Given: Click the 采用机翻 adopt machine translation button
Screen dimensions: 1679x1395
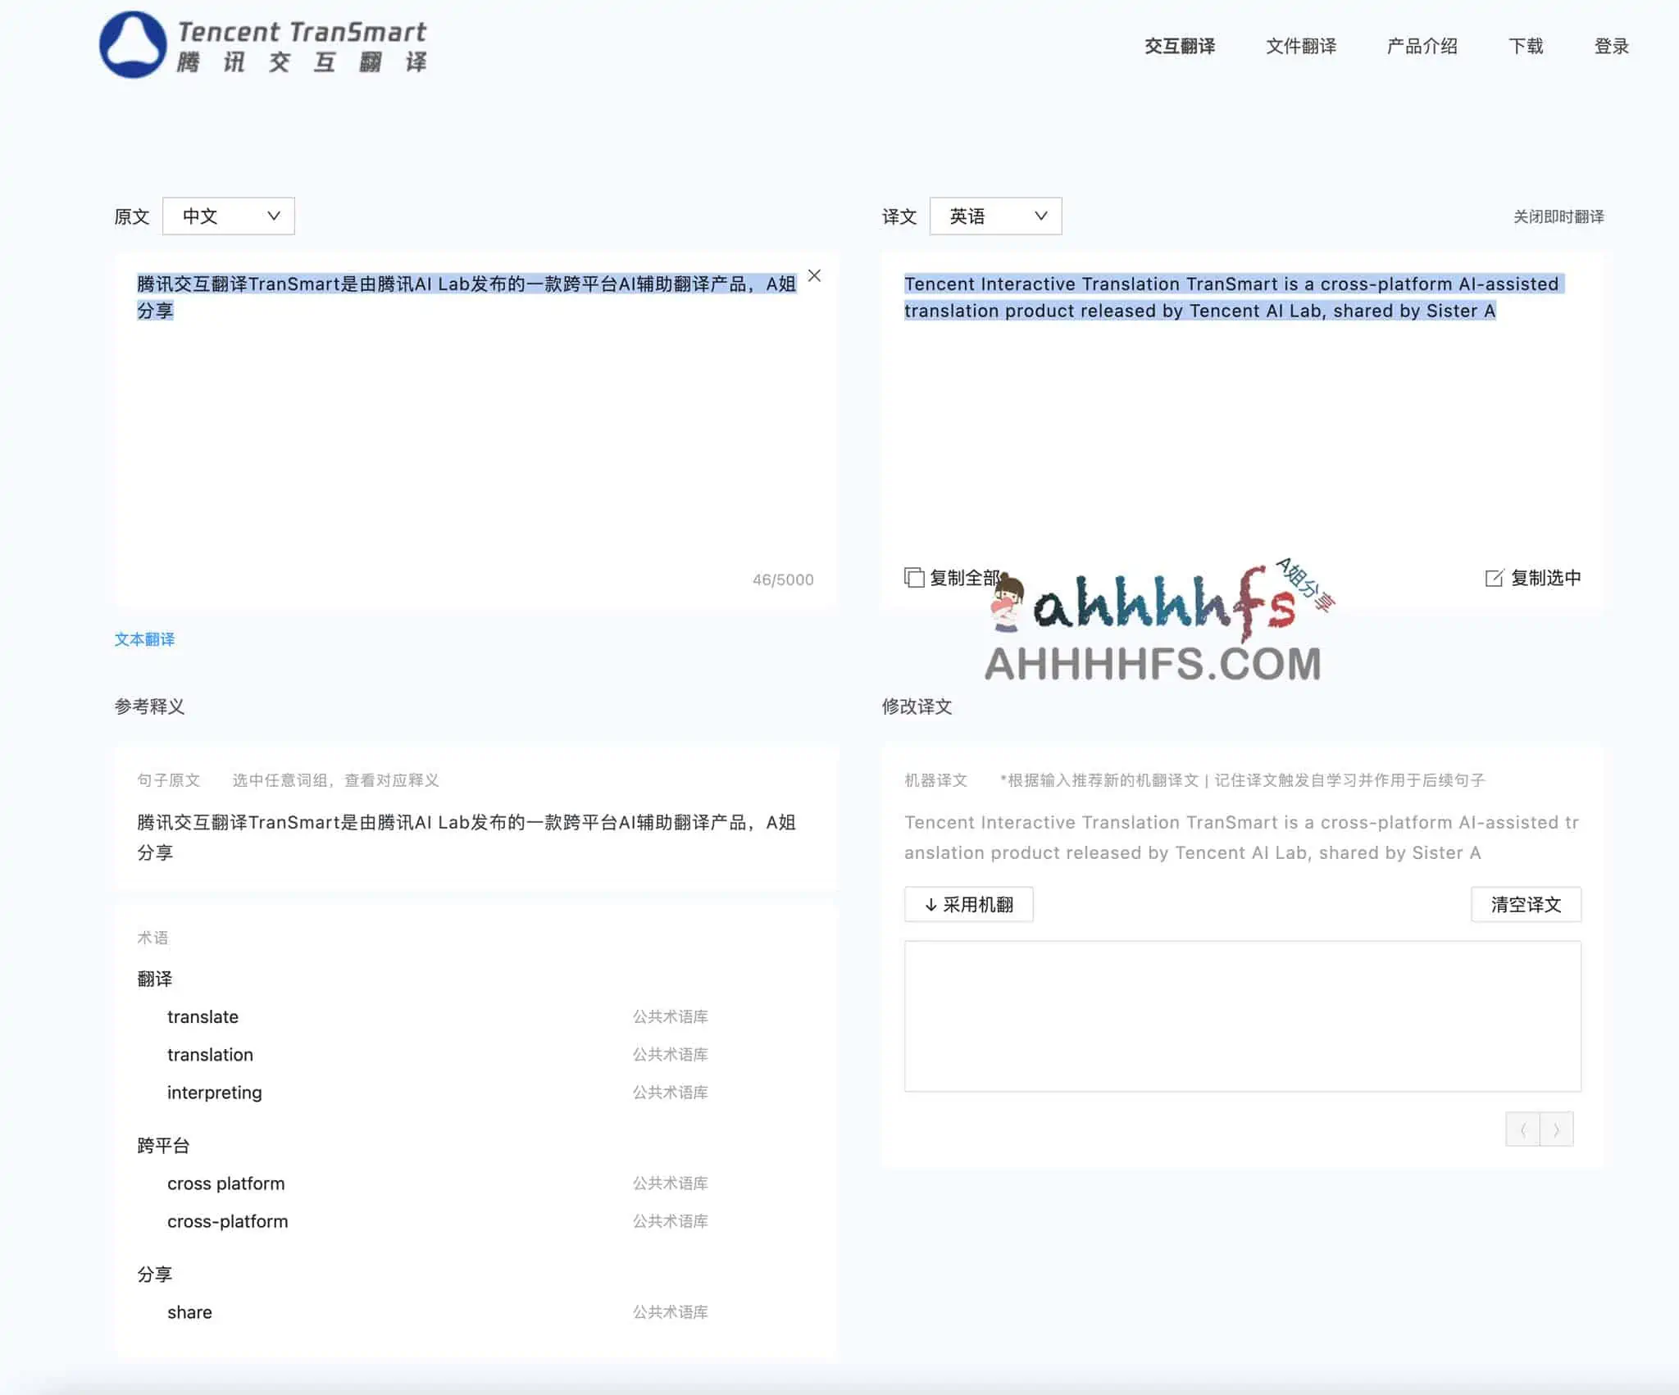Looking at the screenshot, I should pyautogui.click(x=968, y=905).
